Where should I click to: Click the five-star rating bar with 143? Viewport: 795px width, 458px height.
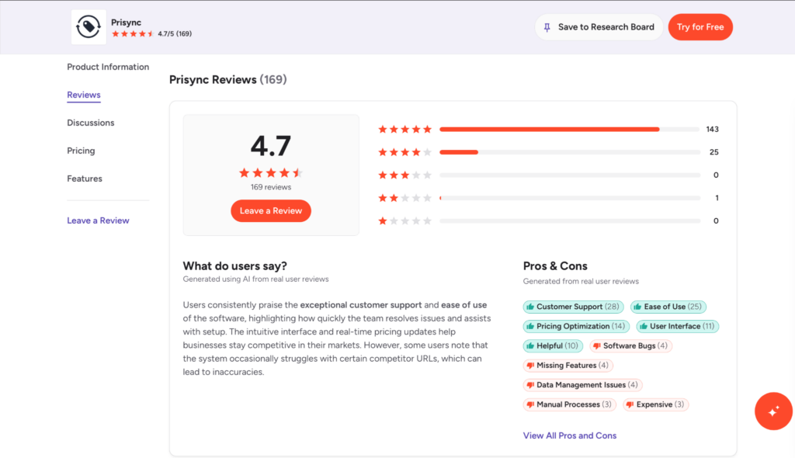[570, 130]
